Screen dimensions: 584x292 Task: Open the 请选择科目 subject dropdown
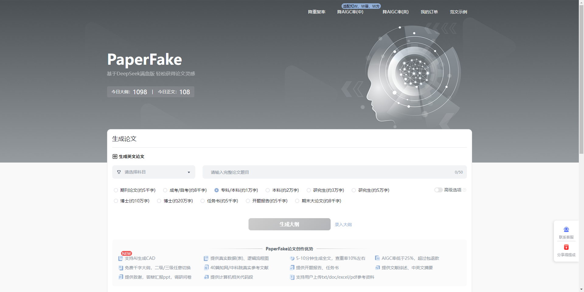point(154,172)
